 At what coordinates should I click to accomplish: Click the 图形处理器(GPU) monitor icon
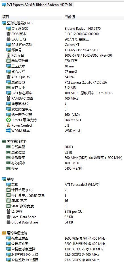(x=4, y=23)
